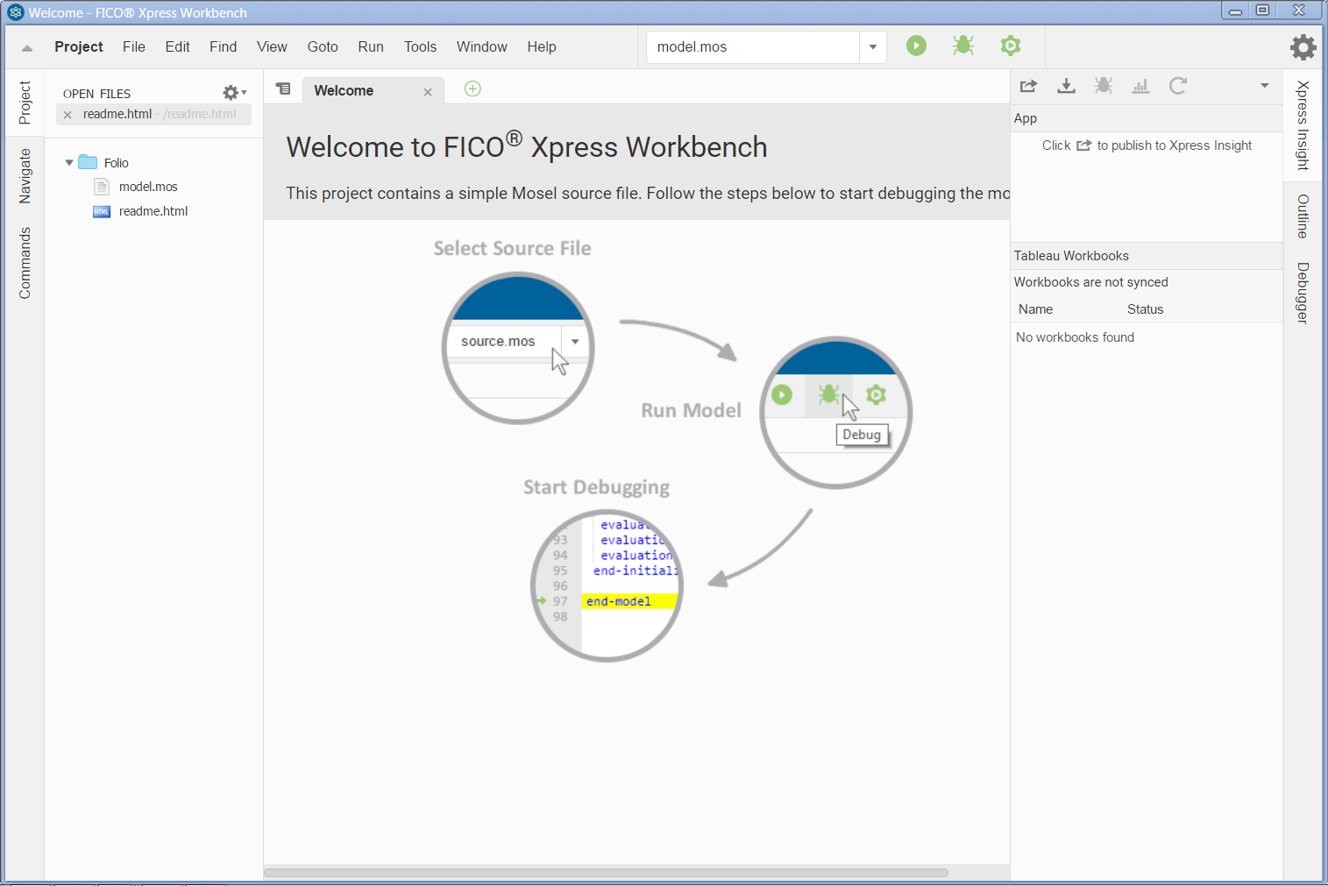Image resolution: width=1328 pixels, height=886 pixels.
Task: Open the Insight panel dropdown arrow
Action: [x=1265, y=86]
